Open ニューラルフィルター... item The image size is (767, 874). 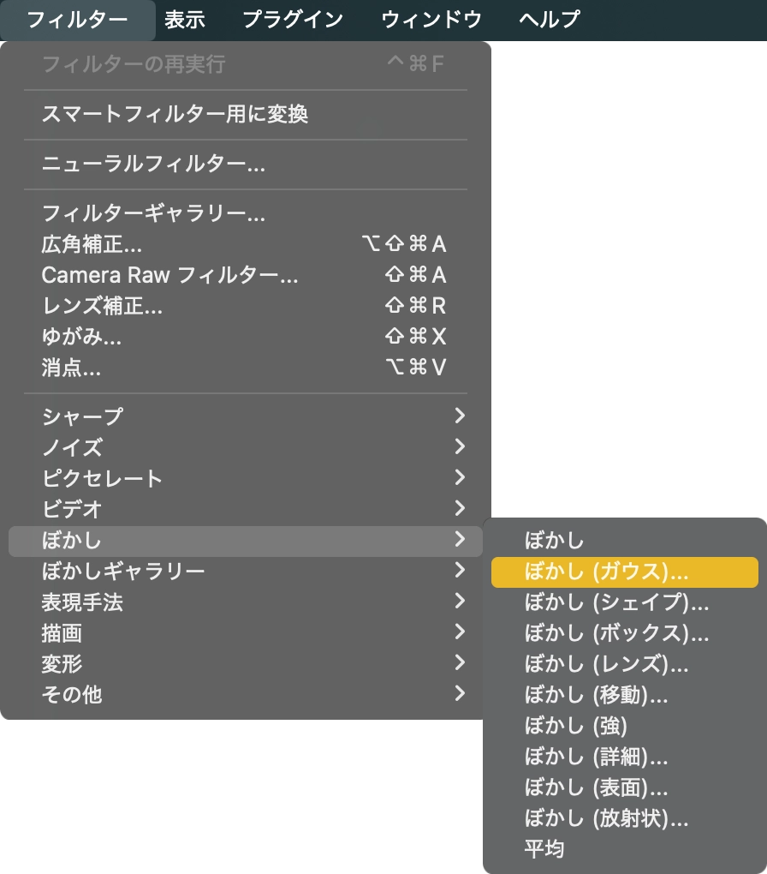click(153, 164)
